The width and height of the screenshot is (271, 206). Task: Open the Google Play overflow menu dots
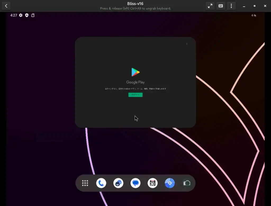pyautogui.click(x=187, y=44)
